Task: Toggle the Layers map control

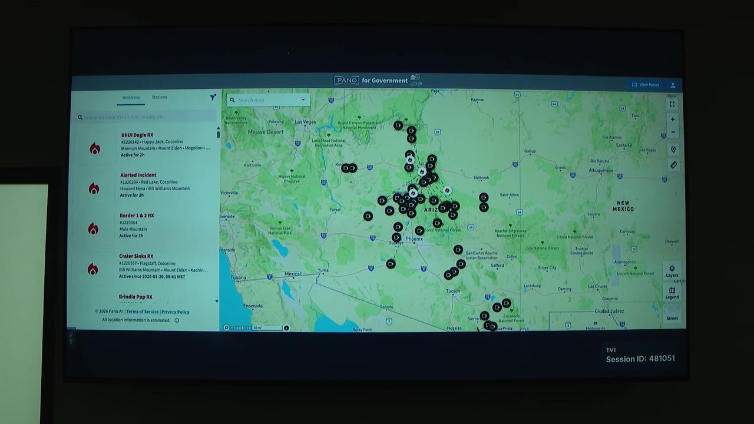Action: [672, 271]
